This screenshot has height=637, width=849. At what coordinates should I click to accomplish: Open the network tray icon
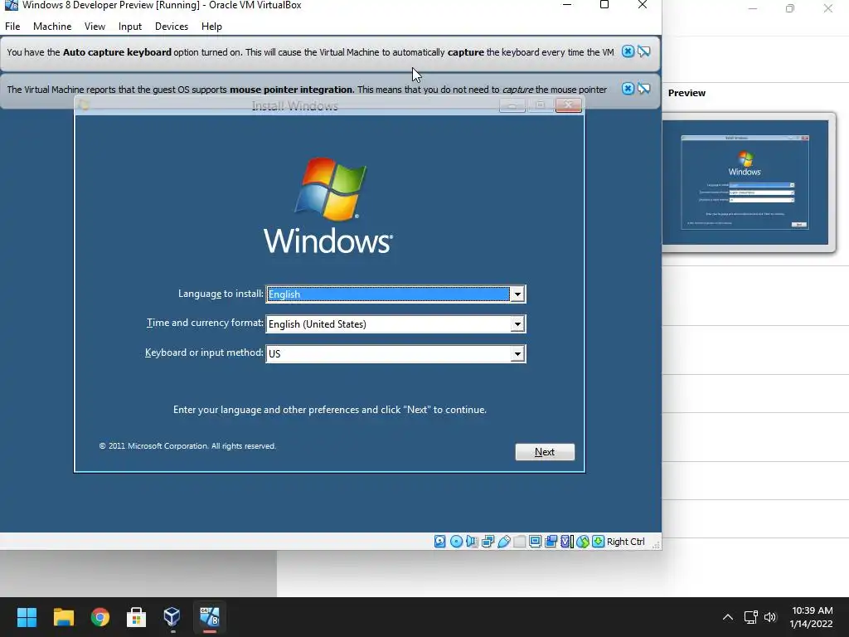pos(750,617)
